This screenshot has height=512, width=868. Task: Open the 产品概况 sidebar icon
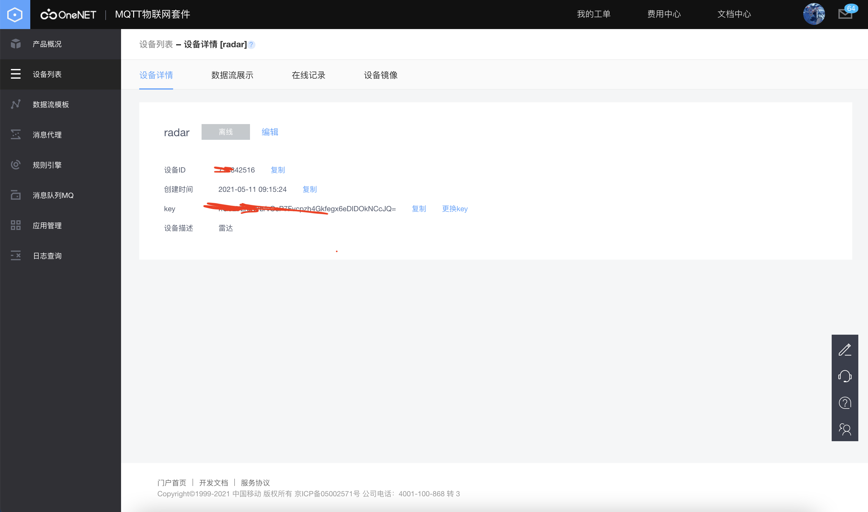[x=15, y=44]
